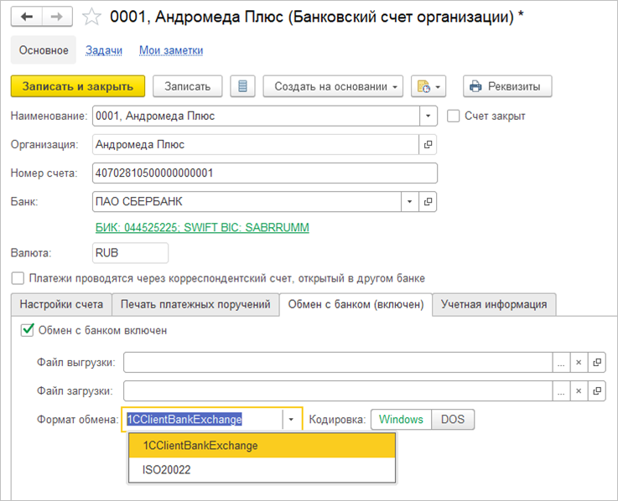The width and height of the screenshot is (618, 501).
Task: Open the Учетная информация tab
Action: click(494, 304)
